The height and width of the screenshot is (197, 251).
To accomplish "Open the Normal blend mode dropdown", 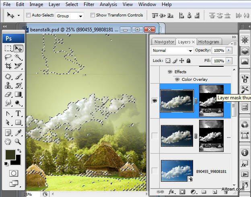I will tap(173, 51).
